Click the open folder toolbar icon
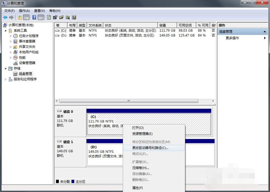 (x=61, y=17)
